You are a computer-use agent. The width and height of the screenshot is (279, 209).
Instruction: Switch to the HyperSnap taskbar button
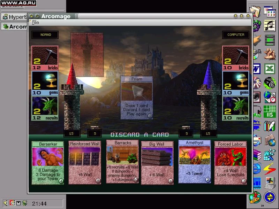[15, 17]
